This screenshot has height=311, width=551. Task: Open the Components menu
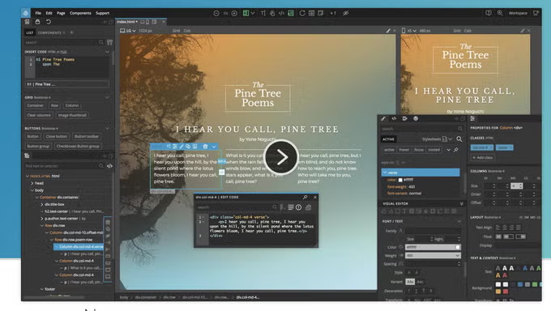(80, 13)
